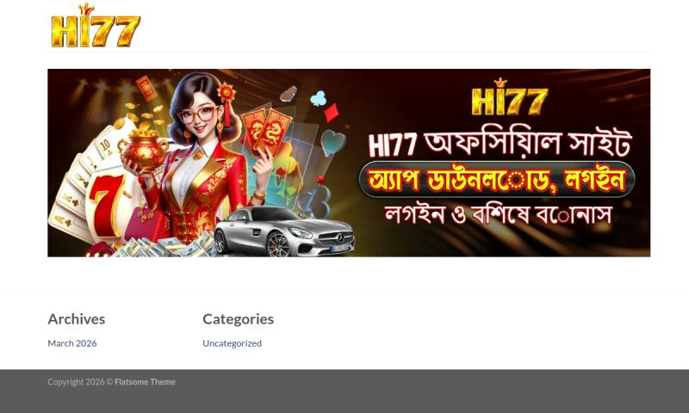Viewport: 689px width, 413px height.
Task: Click the Bengali official site headline text
Action: 500,144
